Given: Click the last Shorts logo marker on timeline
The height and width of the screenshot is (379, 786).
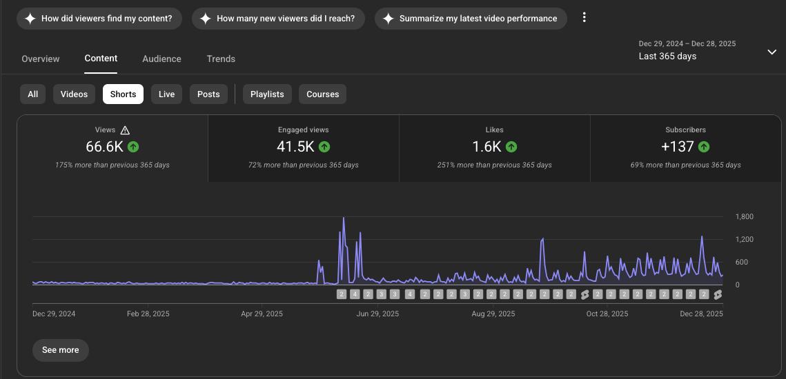Looking at the screenshot, I should (718, 294).
